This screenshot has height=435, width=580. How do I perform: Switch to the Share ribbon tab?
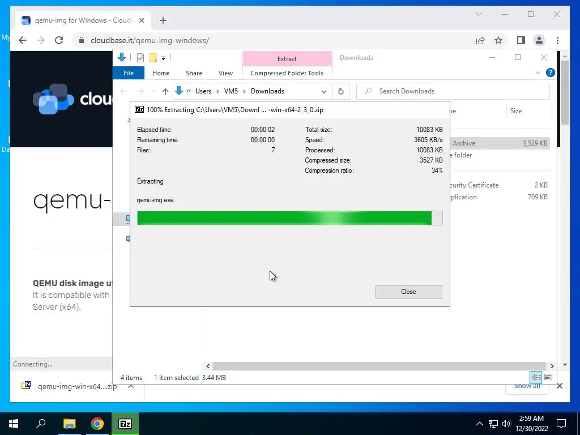pos(194,73)
